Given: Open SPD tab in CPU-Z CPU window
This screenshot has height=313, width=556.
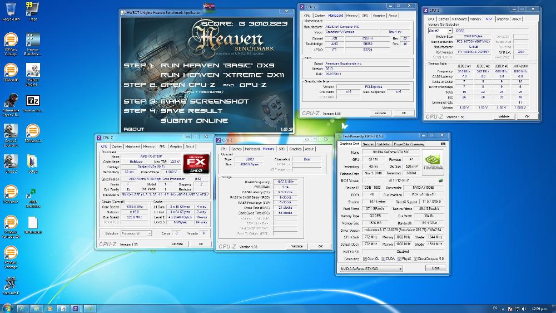Looking at the screenshot, I should pos(162,146).
